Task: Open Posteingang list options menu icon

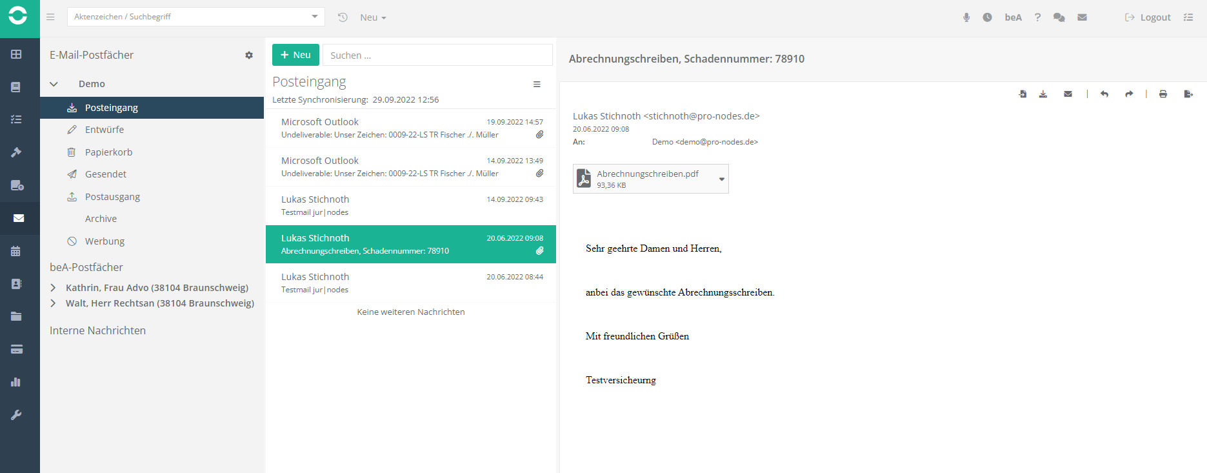Action: 537,85
